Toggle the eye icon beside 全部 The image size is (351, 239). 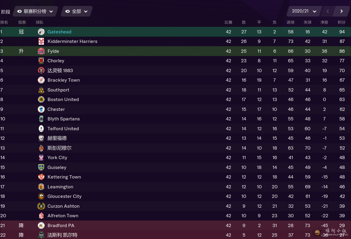68,11
